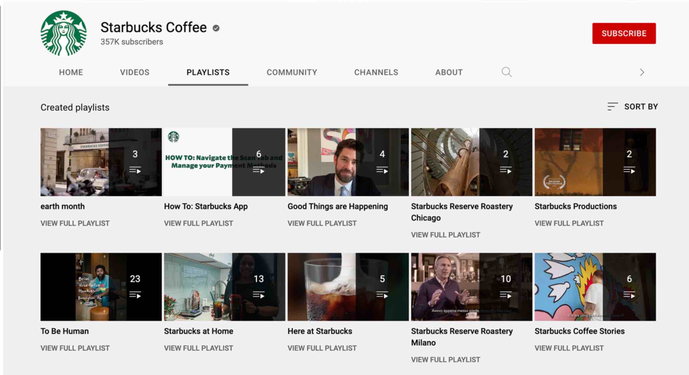
Task: Click the Starbucks Reserve Roastery Milano title
Action: 462,337
